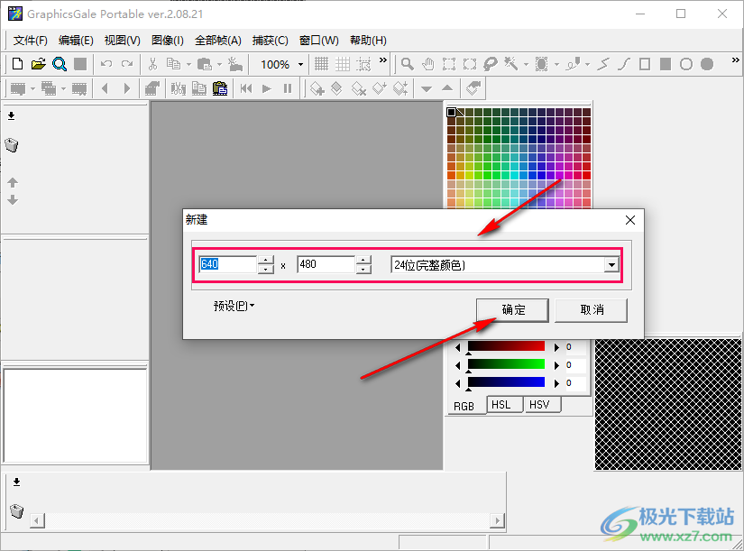The image size is (744, 551).
Task: Open the 图像(I) menu
Action: (168, 41)
